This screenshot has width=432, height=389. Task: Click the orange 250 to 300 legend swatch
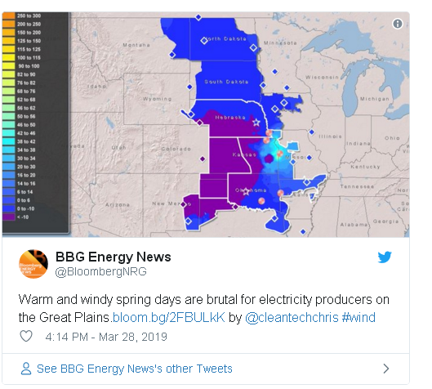[8, 16]
